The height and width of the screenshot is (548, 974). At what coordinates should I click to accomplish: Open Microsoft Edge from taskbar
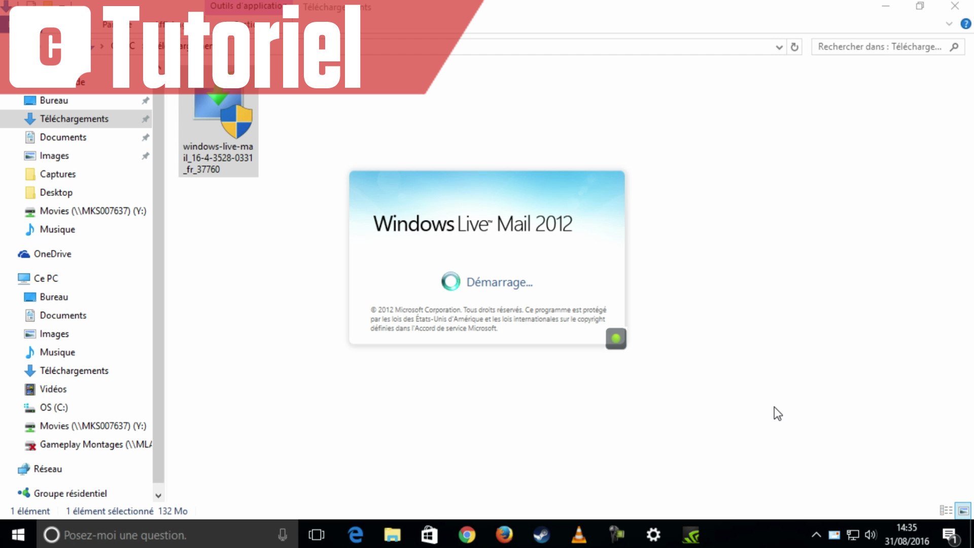point(356,535)
